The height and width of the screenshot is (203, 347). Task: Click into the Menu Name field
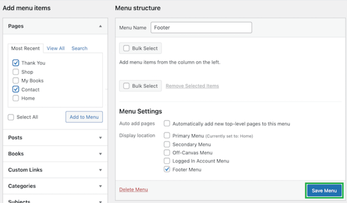coord(201,27)
